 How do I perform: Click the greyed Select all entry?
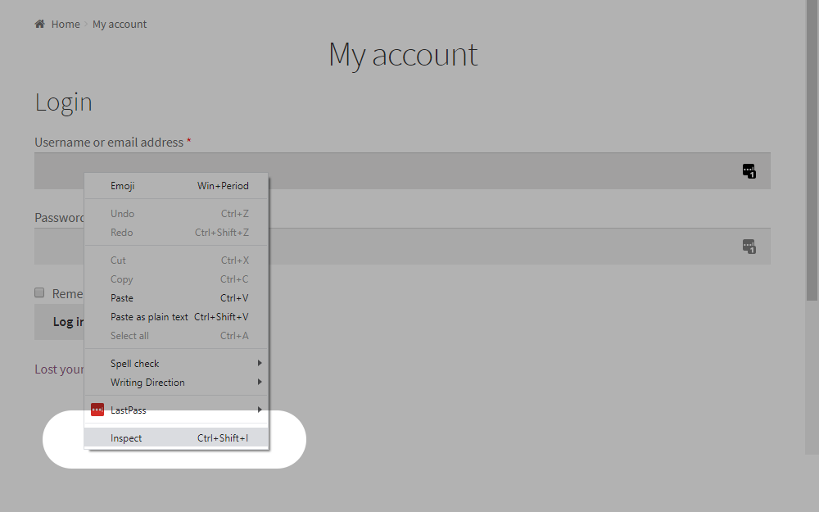176,335
